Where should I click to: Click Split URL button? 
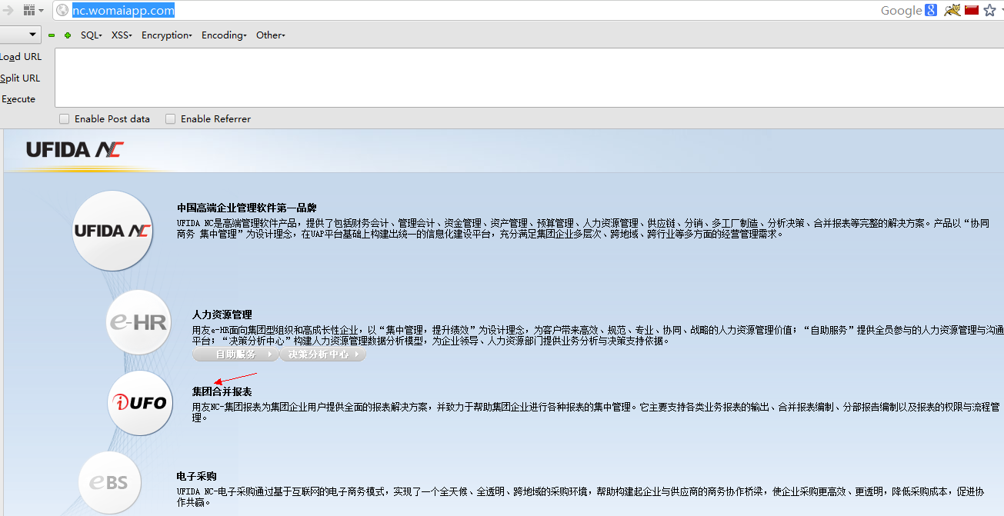20,78
